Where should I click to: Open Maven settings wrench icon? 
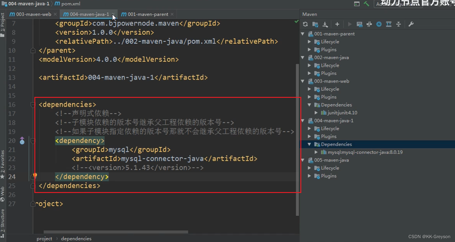click(411, 24)
